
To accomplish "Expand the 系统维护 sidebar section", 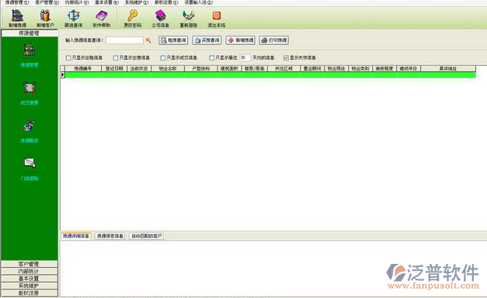I will [x=30, y=286].
